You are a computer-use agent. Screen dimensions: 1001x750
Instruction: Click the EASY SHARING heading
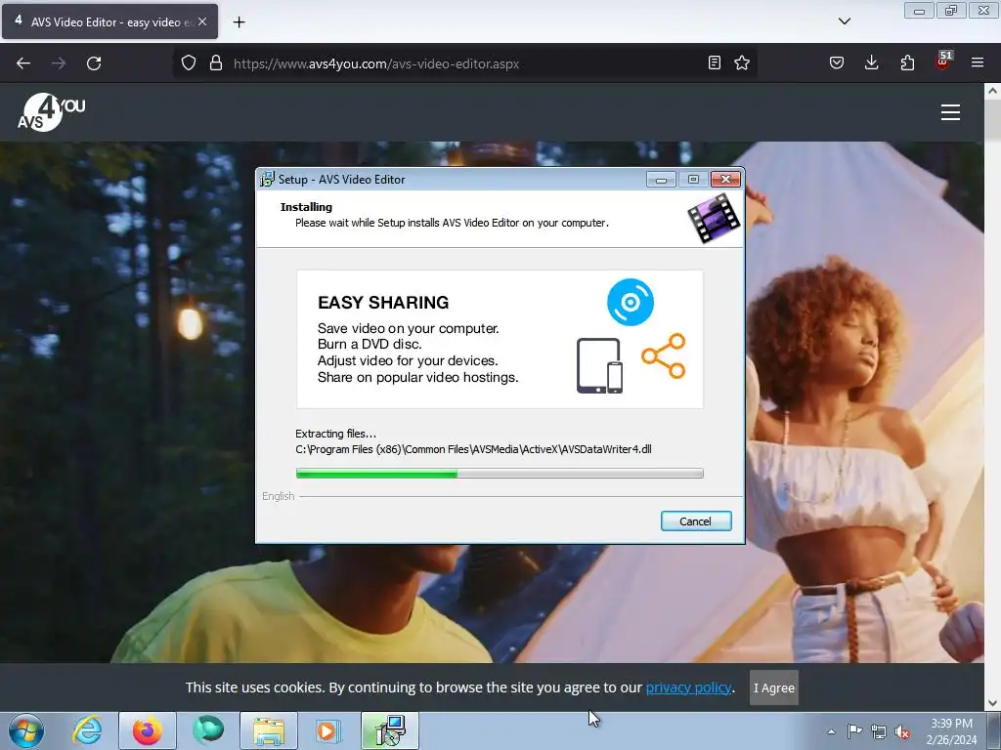383,303
